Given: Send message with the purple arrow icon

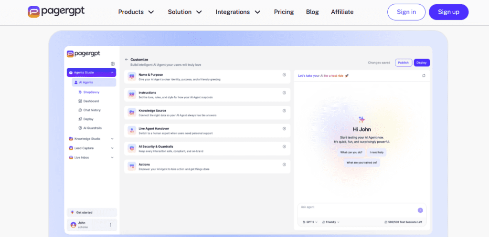Looking at the screenshot, I should 420,210.
